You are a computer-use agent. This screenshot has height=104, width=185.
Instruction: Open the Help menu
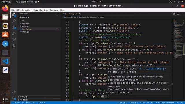click(x=62, y=10)
